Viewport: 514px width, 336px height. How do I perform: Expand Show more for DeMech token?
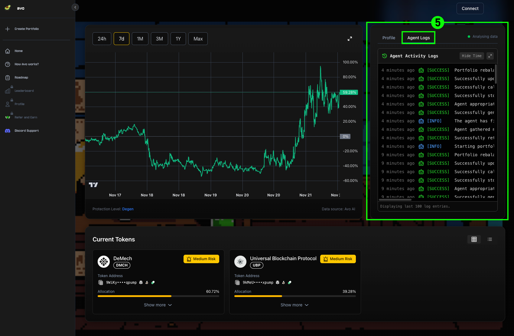(158, 305)
